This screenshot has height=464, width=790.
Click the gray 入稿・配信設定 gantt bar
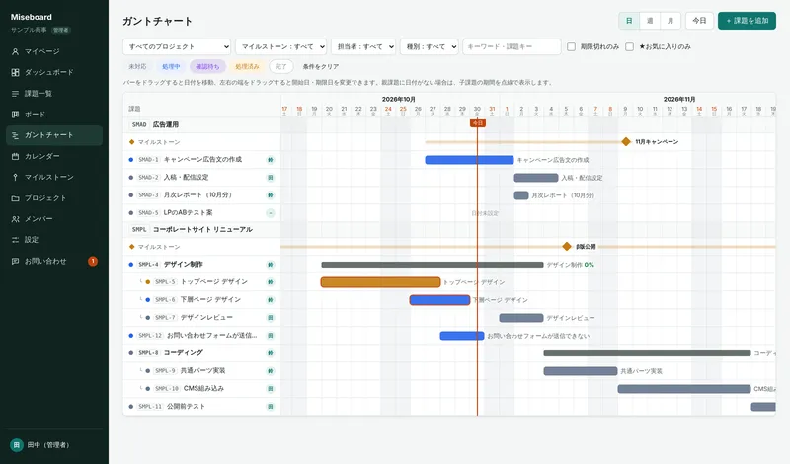coord(536,178)
